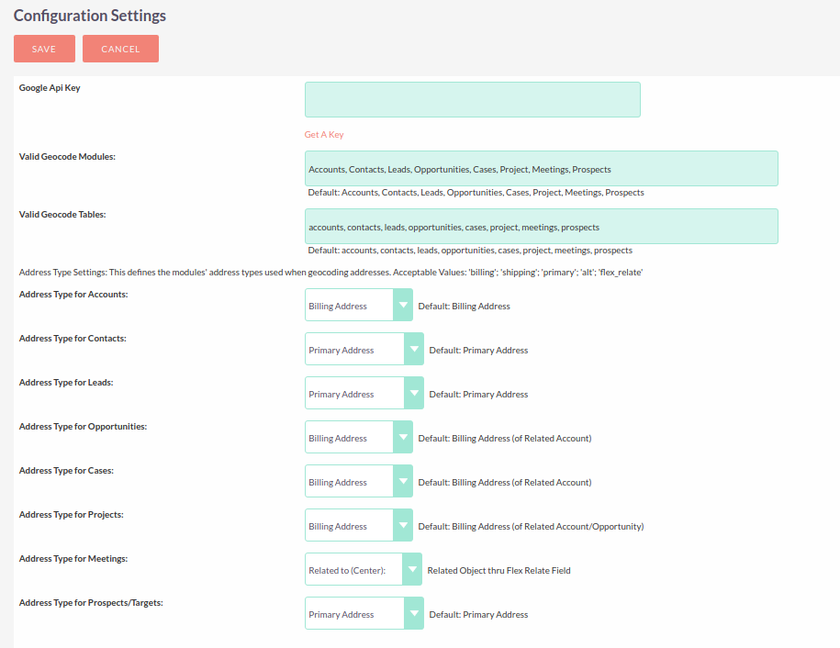Viewport: 840px width, 648px height.
Task: Click the arrow icon on Contacts address dropdown
Action: click(413, 350)
